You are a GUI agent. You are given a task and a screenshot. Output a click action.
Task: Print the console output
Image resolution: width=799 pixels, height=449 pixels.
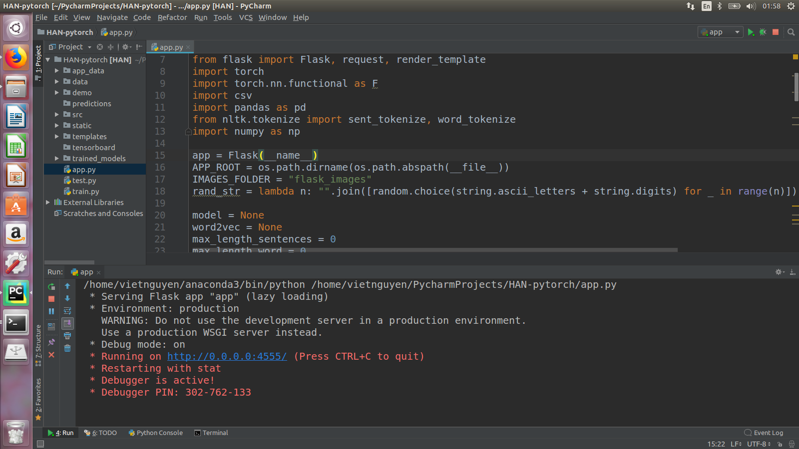(67, 336)
